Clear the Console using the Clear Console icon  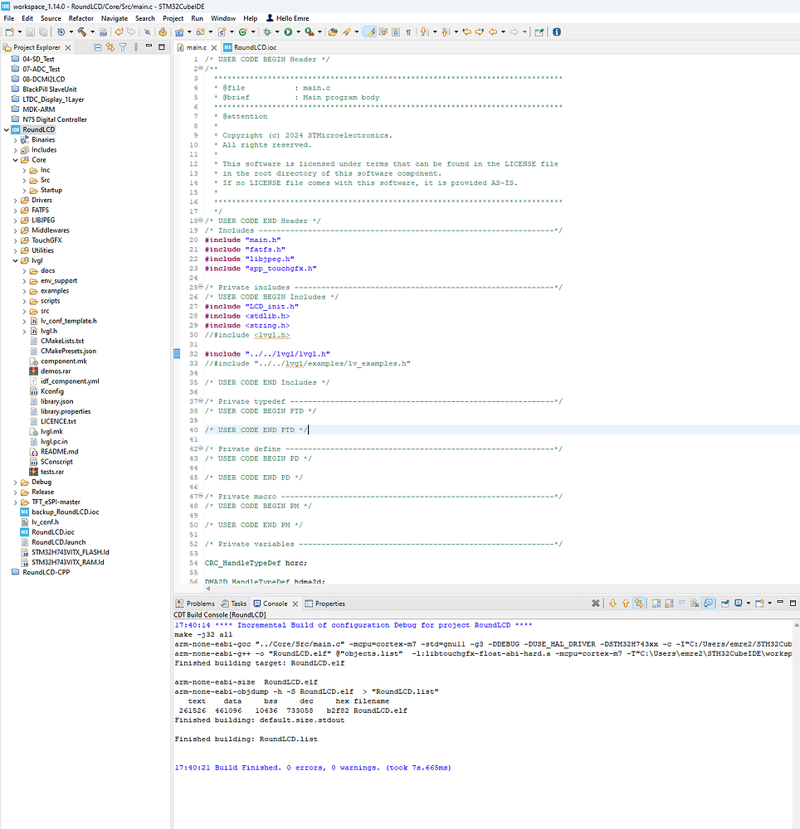[x=695, y=604]
